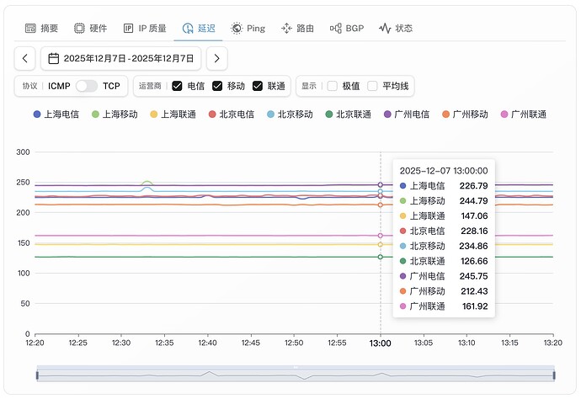The width and height of the screenshot is (581, 399).
Task: Toggle 上海联通 series in legend
Action: 173,114
